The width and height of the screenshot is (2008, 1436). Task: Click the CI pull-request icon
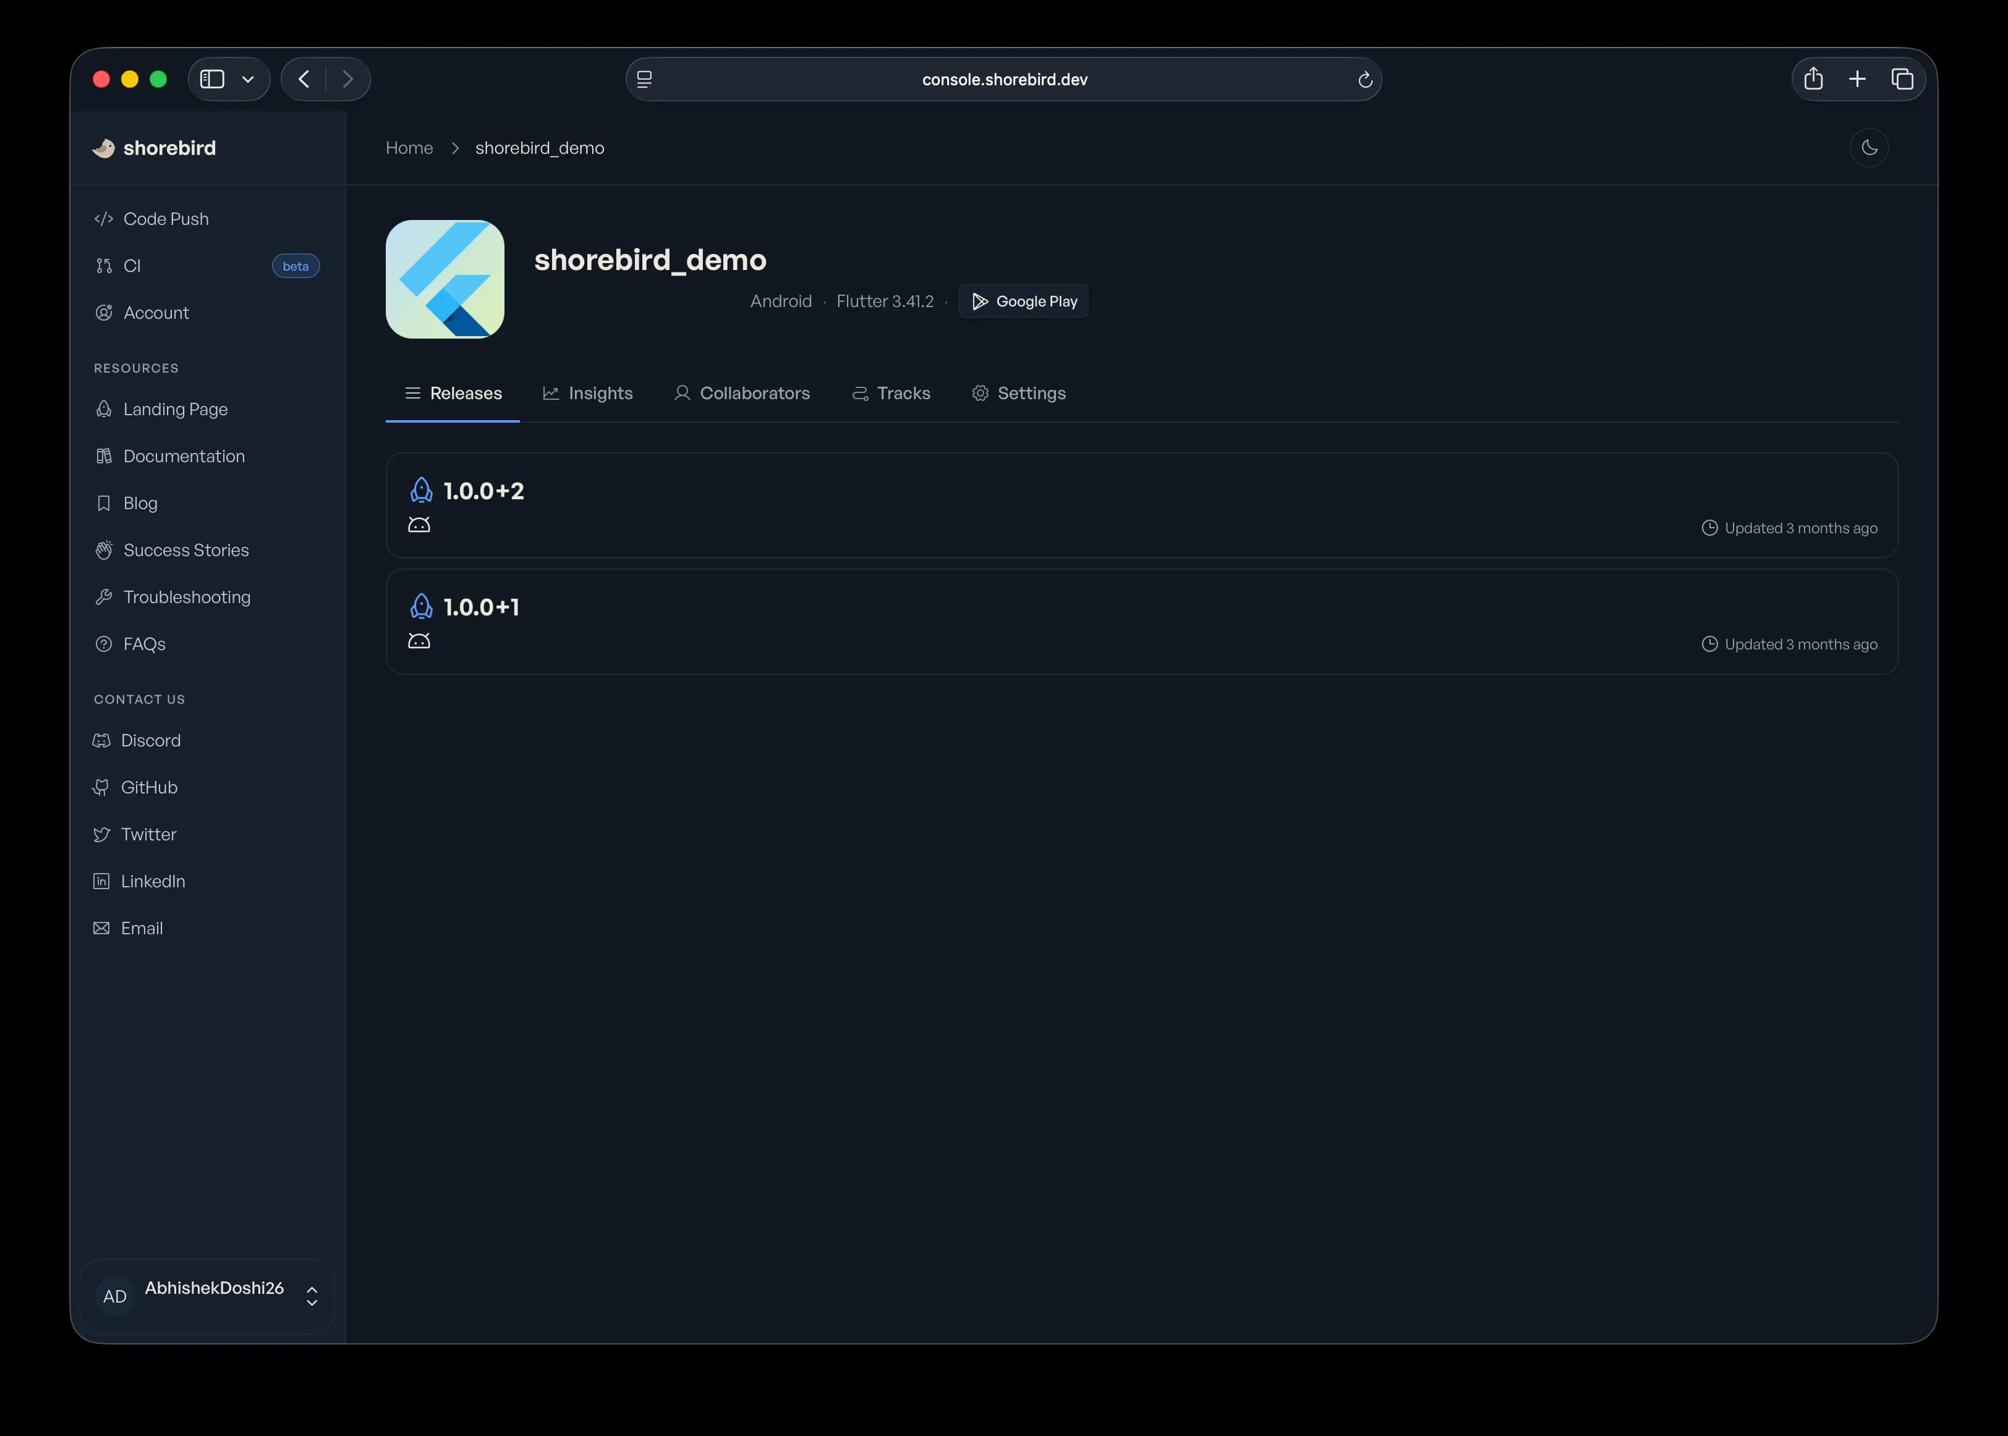[103, 265]
